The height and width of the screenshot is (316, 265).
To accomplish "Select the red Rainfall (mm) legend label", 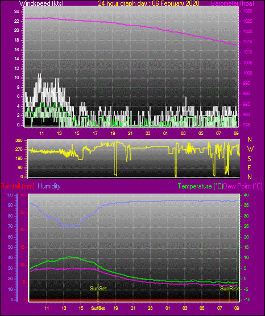I will pyautogui.click(x=17, y=186).
